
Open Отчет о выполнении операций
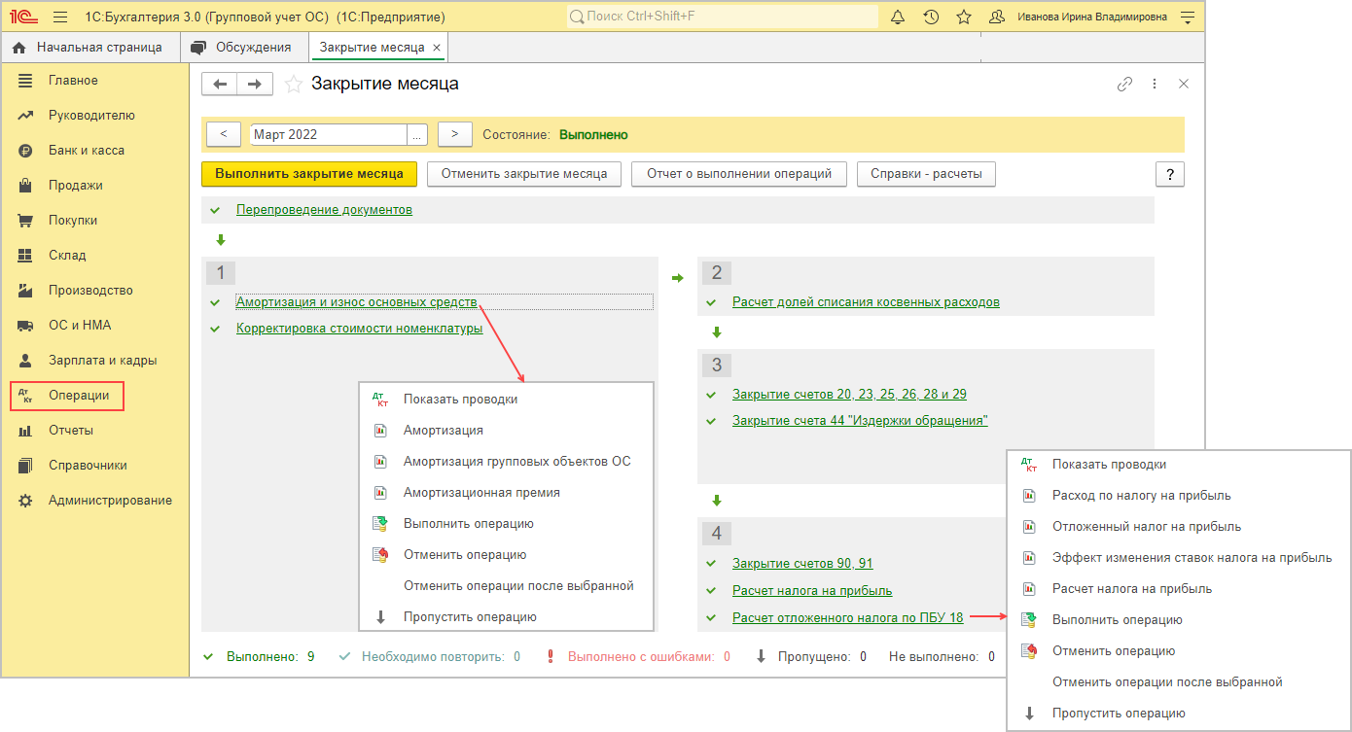pos(739,174)
